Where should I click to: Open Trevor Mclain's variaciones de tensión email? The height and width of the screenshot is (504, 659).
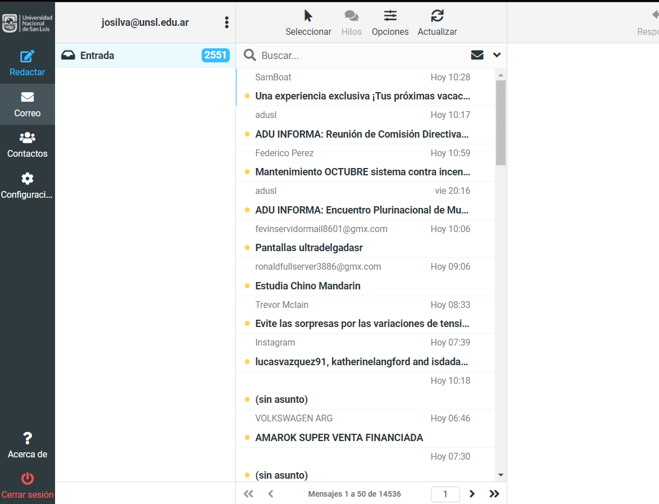[x=366, y=315]
